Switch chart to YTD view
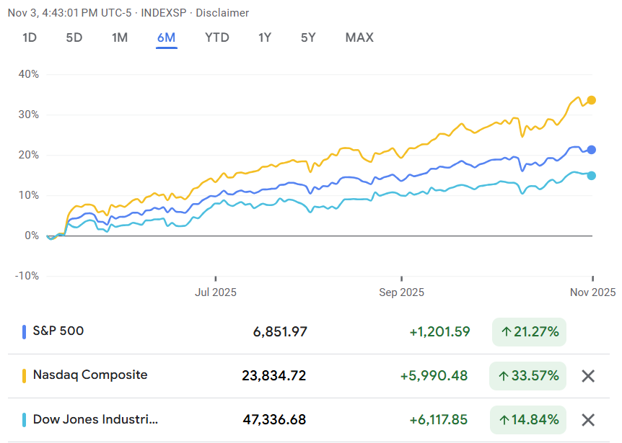 point(216,37)
